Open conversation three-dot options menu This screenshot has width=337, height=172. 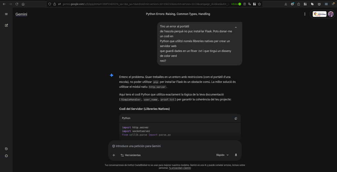click(x=305, y=14)
